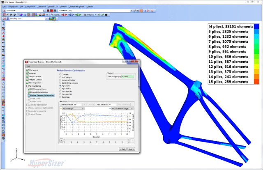The width and height of the screenshot is (263, 170).
Task: Click the previous iteration arrow button
Action: (61, 140)
